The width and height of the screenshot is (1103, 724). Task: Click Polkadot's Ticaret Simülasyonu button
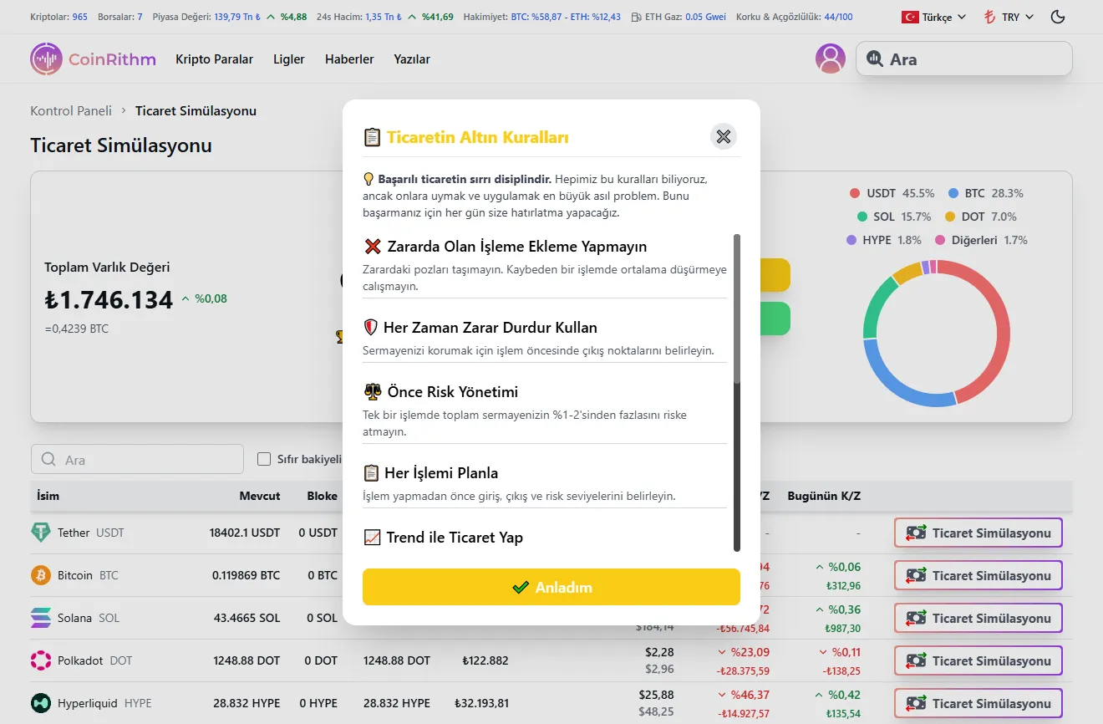coord(978,660)
